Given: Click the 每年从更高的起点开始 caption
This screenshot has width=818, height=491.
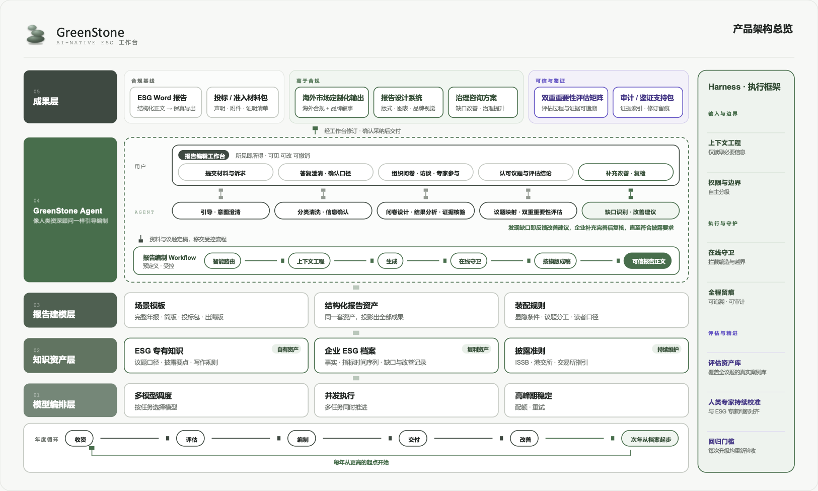Looking at the screenshot, I should 361,462.
